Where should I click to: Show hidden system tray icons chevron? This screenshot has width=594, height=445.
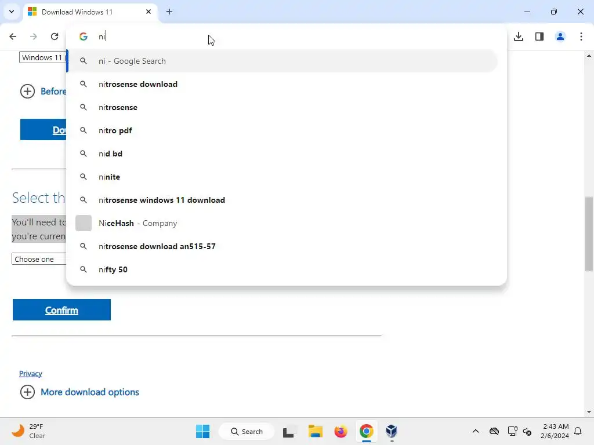[x=476, y=431]
